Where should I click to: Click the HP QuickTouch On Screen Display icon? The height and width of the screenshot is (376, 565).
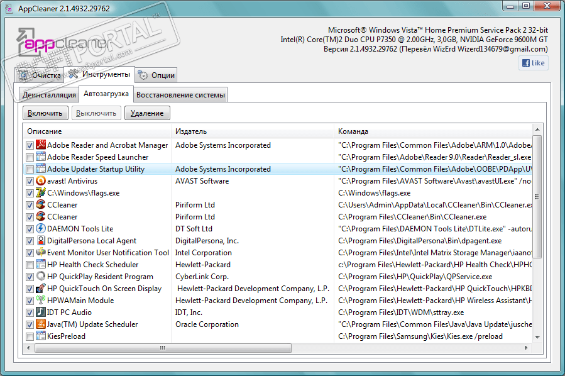tap(41, 288)
